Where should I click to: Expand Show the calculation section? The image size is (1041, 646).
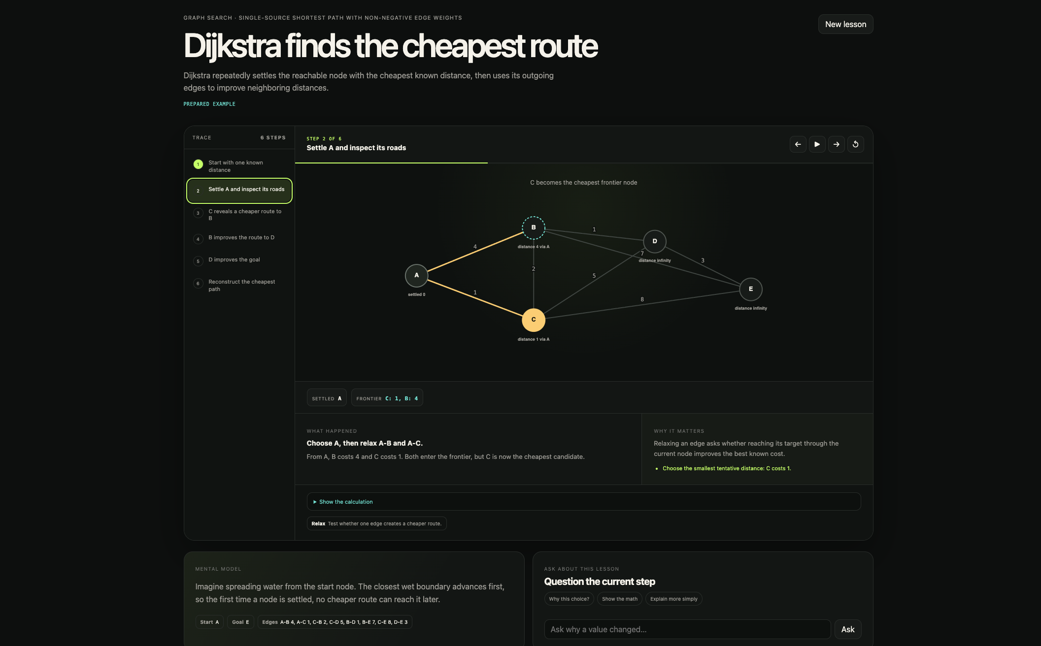(x=583, y=502)
